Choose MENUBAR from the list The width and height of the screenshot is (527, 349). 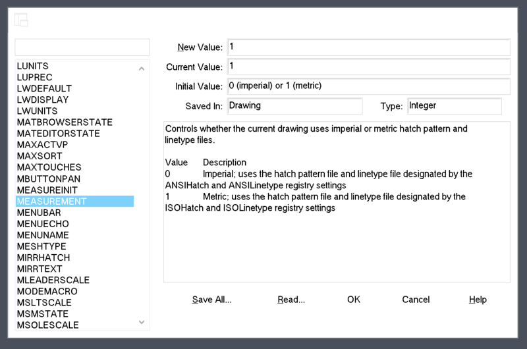click(39, 213)
